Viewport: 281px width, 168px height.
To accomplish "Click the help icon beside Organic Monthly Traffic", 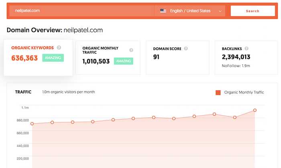I will tap(131, 50).
